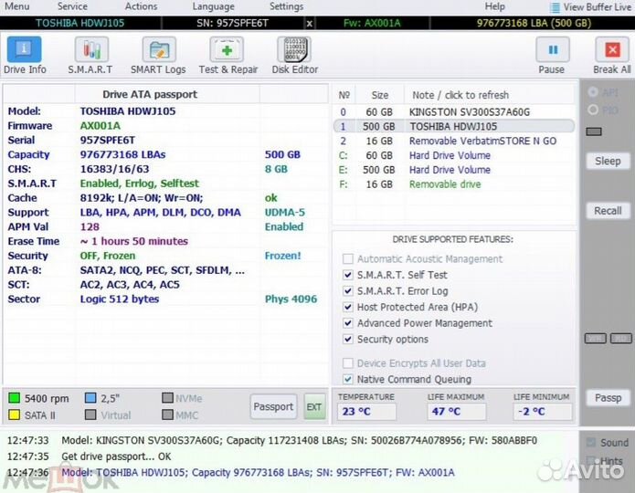Open the Service menu
635x493 pixels.
pos(72,6)
